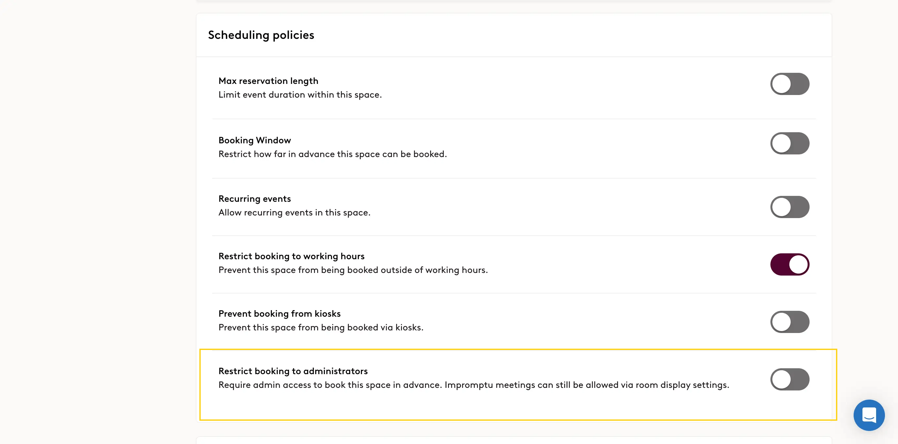Toggle Recurring events on
898x444 pixels.
tap(790, 207)
